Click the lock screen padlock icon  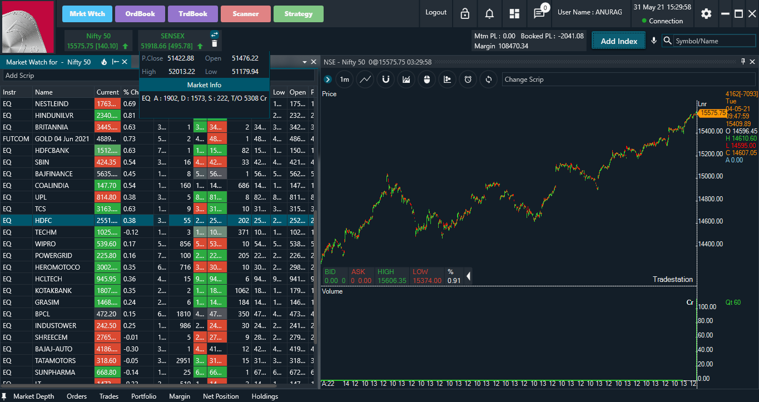click(x=465, y=14)
